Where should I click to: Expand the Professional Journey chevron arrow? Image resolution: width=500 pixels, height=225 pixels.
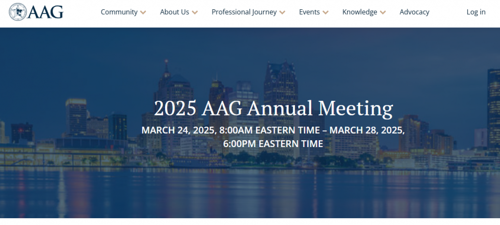pos(282,12)
